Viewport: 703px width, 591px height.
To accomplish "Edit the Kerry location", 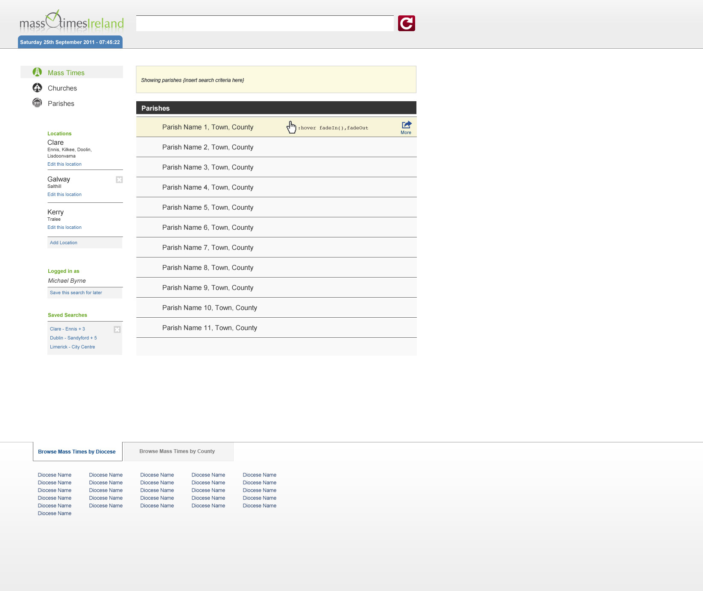I will coord(64,227).
